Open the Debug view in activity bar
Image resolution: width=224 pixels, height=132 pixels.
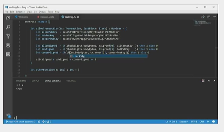[x=8, y=45]
